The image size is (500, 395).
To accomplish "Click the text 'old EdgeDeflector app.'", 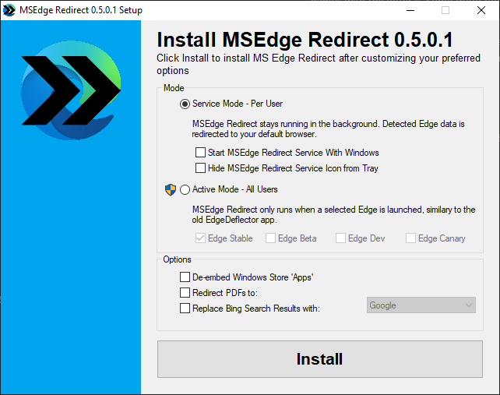I will click(234, 220).
